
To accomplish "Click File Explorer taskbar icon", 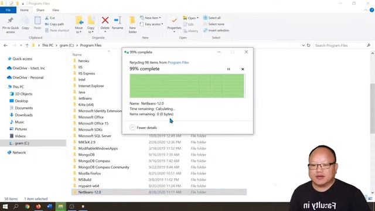I will click(60, 206).
